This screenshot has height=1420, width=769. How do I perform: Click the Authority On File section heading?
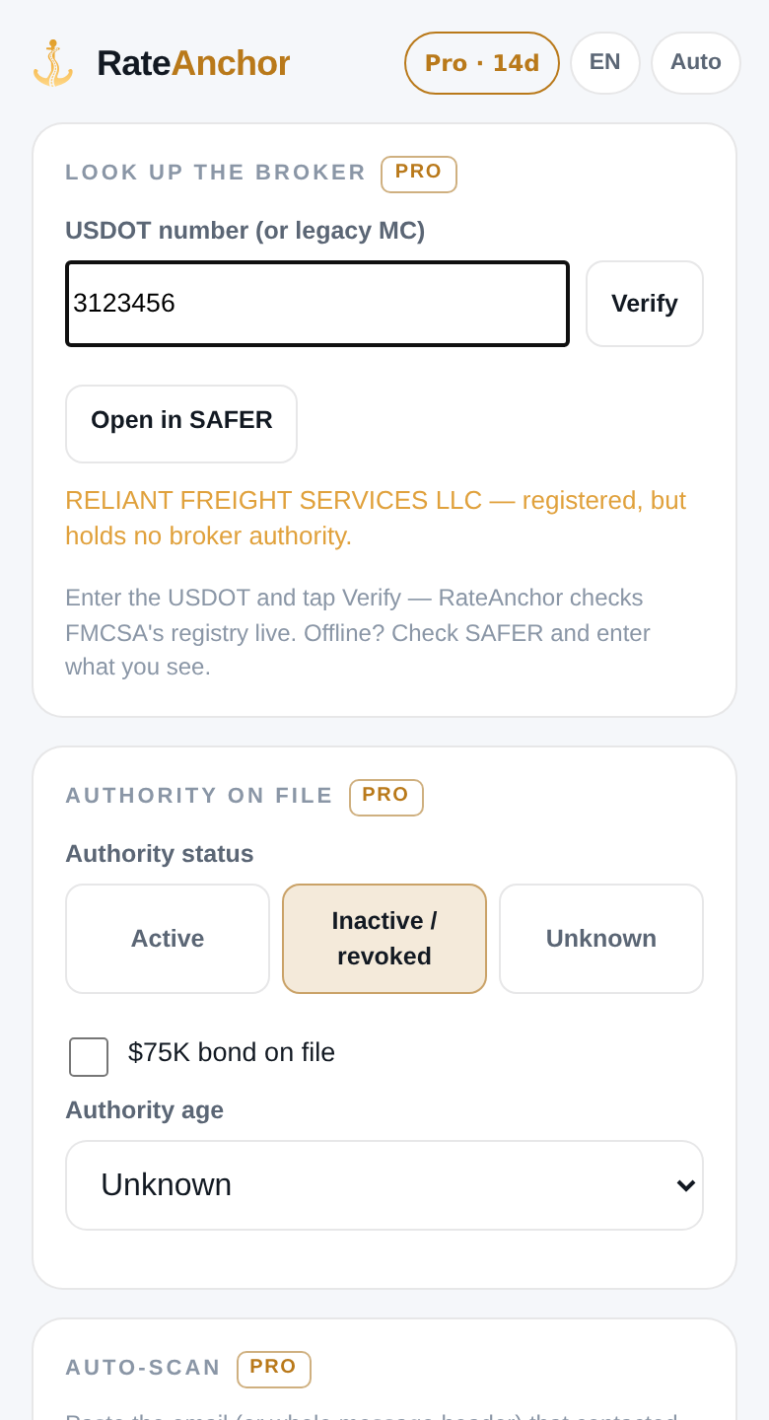199,796
